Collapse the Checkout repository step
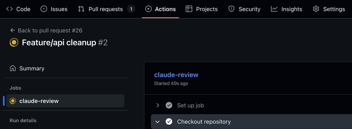This screenshot has width=352, height=129. pos(158,121)
